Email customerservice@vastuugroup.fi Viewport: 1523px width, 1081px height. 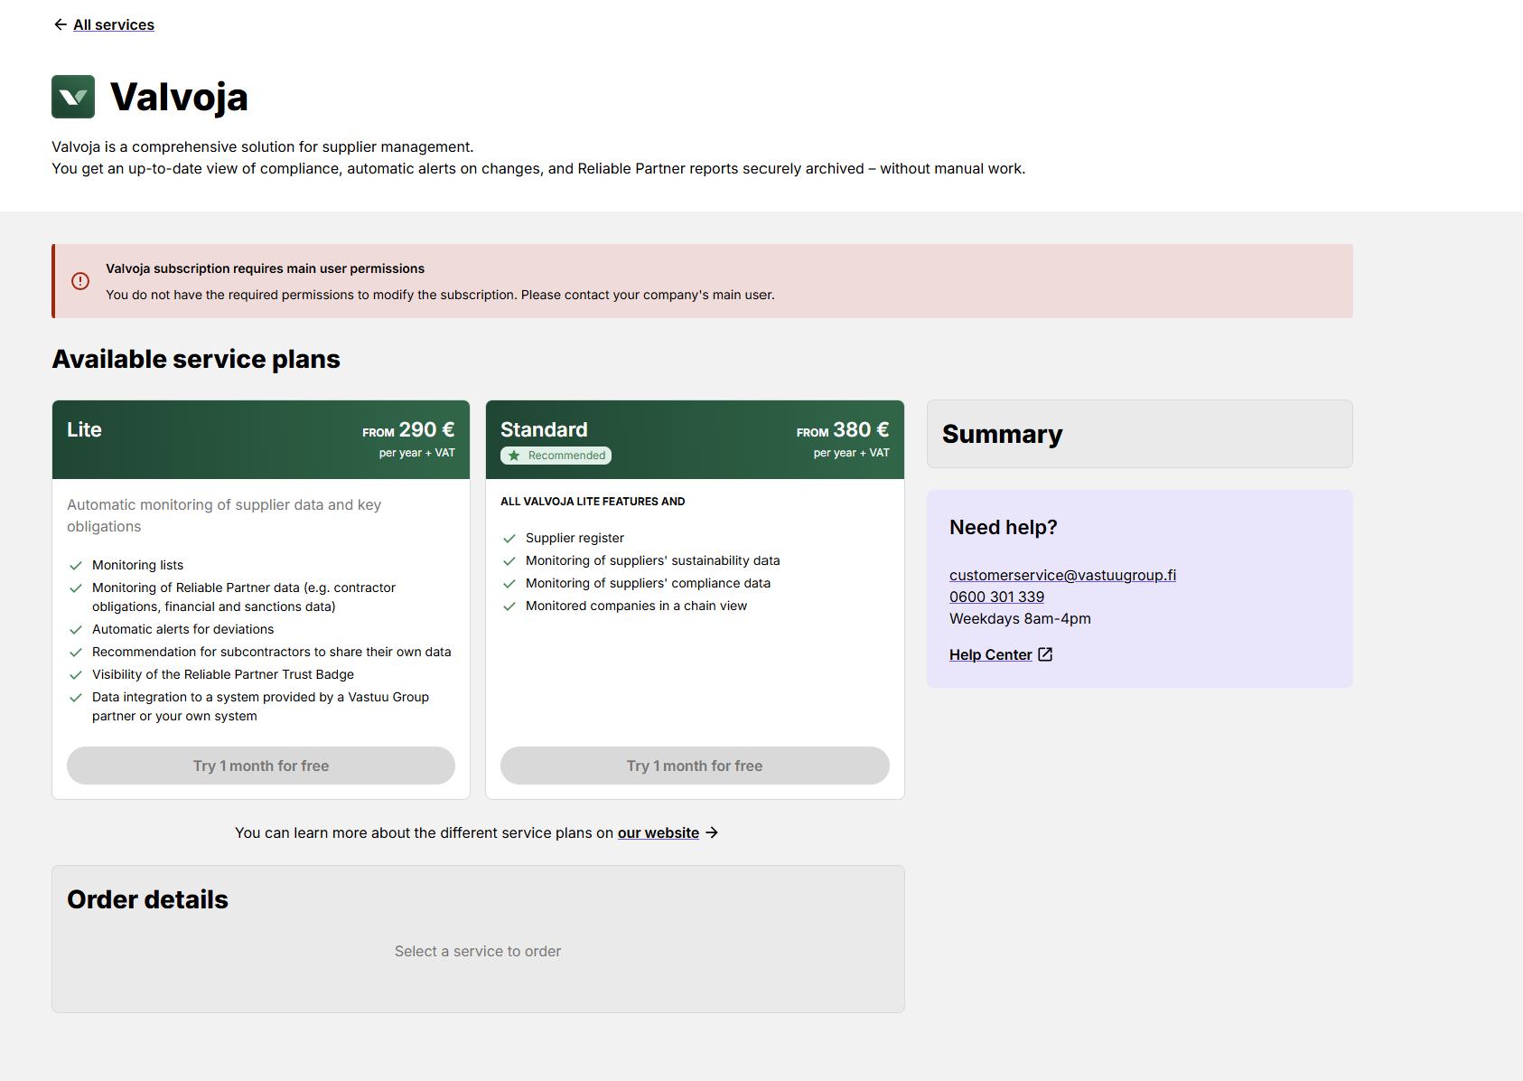[x=1062, y=575]
